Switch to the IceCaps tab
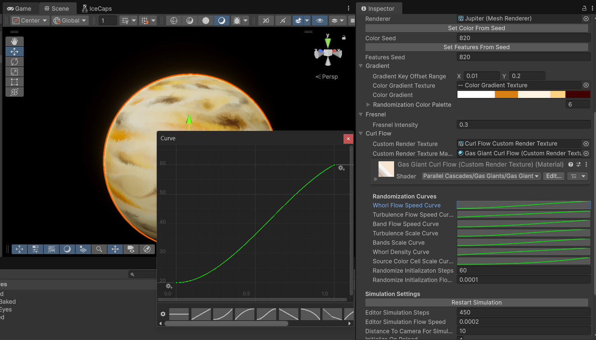 (x=96, y=9)
